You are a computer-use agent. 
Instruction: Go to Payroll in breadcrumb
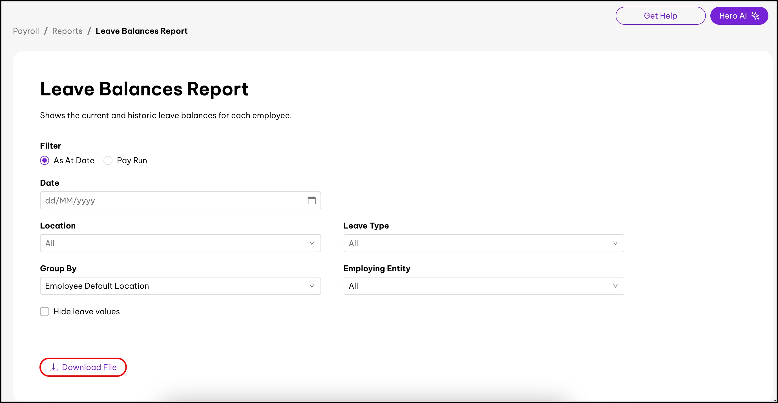pos(26,31)
